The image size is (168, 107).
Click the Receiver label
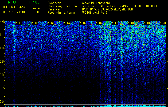point(54,9)
